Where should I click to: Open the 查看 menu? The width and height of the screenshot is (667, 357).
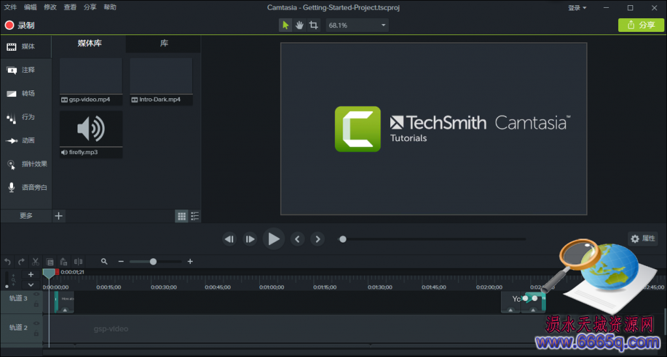click(x=70, y=7)
